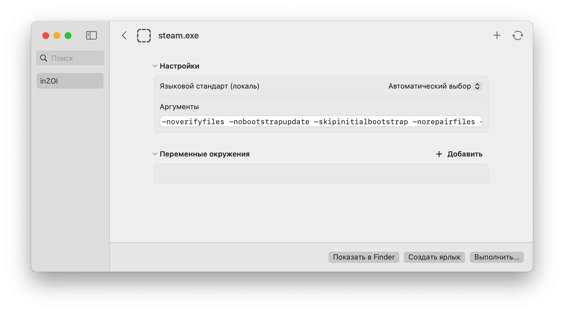
Task: Click into the Аргументы text field
Action: [321, 121]
